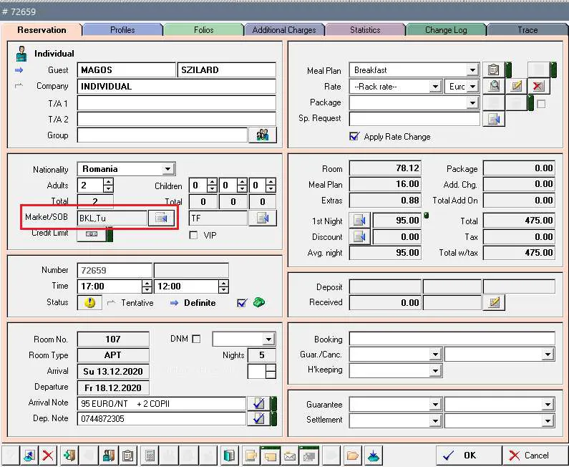Click the guest with luggage toolbar icon
The height and width of the screenshot is (467, 569).
(108, 456)
